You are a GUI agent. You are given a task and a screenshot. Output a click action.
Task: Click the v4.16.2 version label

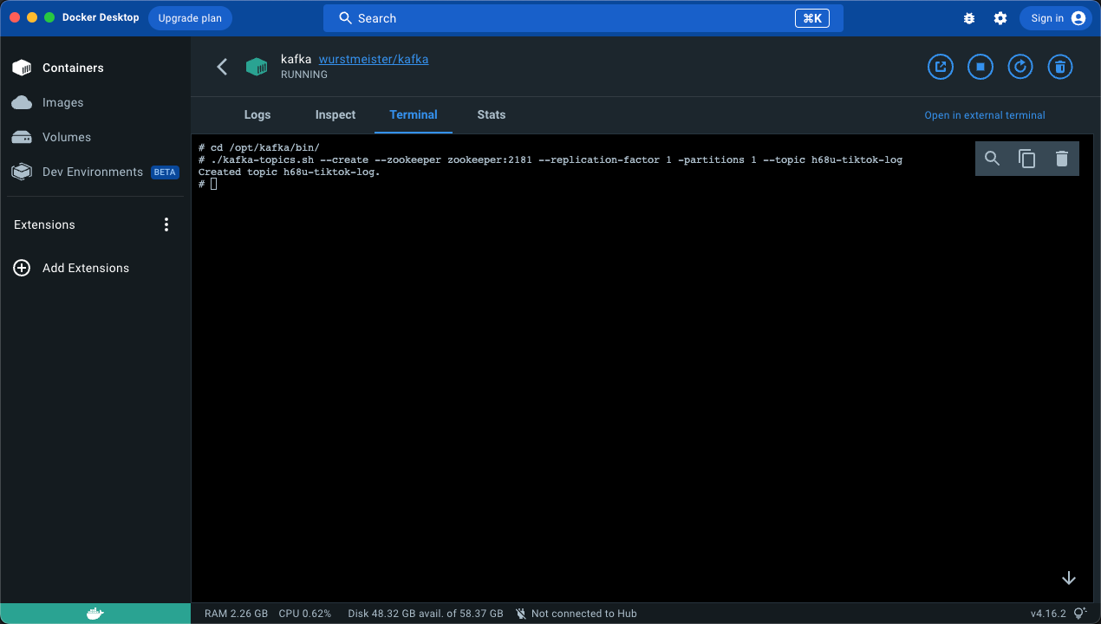click(x=1048, y=614)
